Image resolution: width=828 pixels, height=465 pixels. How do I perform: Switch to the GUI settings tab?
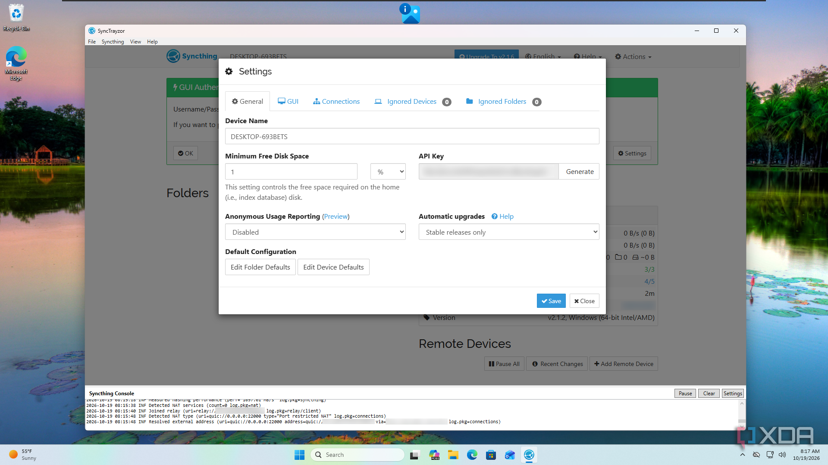tap(288, 101)
